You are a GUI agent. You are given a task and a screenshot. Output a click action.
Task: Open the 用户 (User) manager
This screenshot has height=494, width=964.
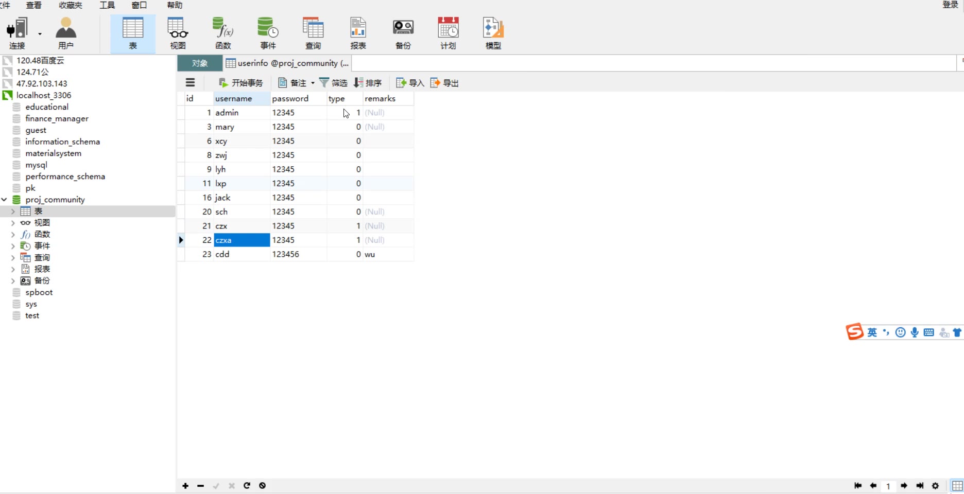click(x=66, y=33)
